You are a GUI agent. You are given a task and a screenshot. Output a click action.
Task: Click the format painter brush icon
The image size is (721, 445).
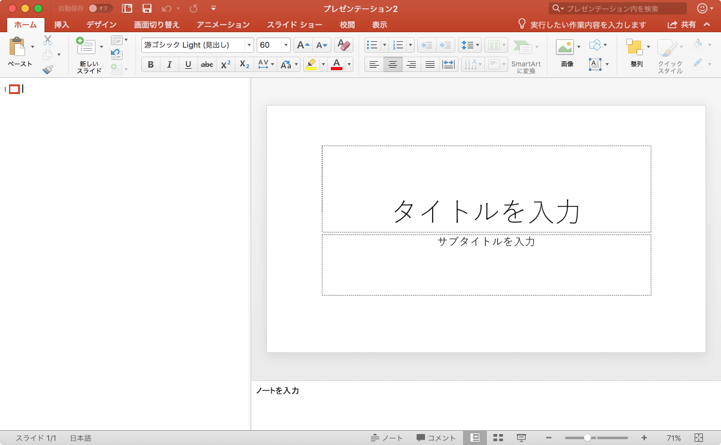[x=48, y=70]
